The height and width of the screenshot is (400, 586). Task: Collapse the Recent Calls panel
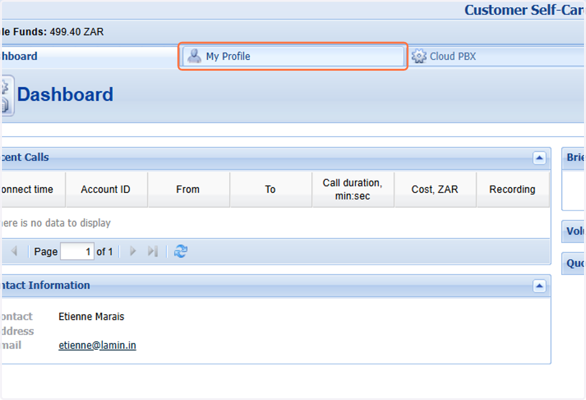539,158
